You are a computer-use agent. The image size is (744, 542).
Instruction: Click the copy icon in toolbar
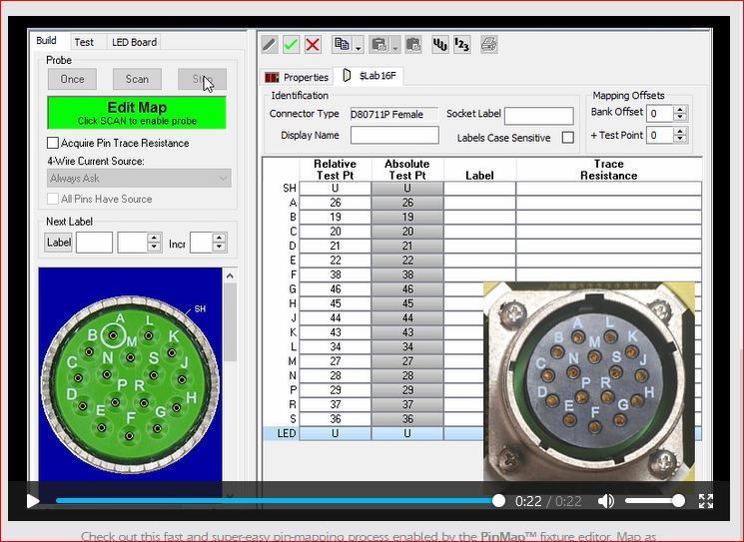click(342, 45)
